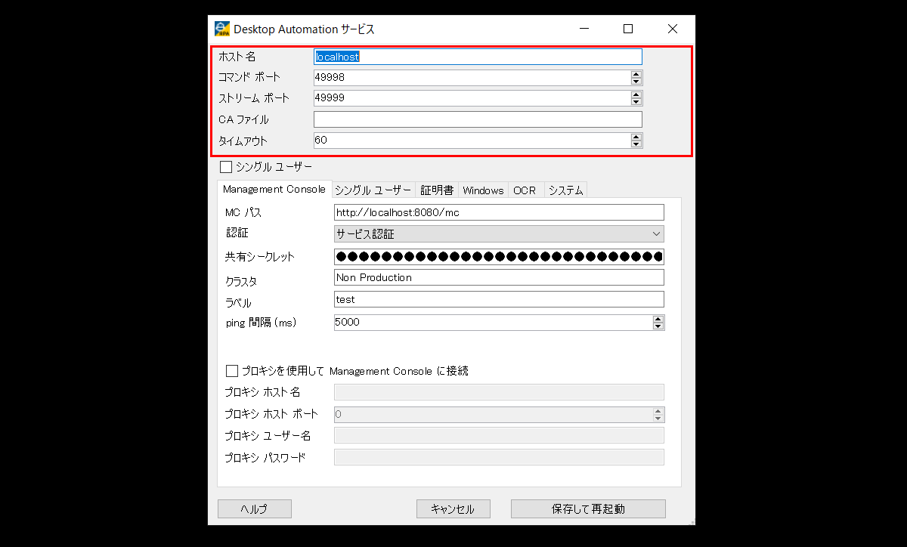Click the "CA ファイル" label text
This screenshot has width=907, height=547.
point(243,119)
